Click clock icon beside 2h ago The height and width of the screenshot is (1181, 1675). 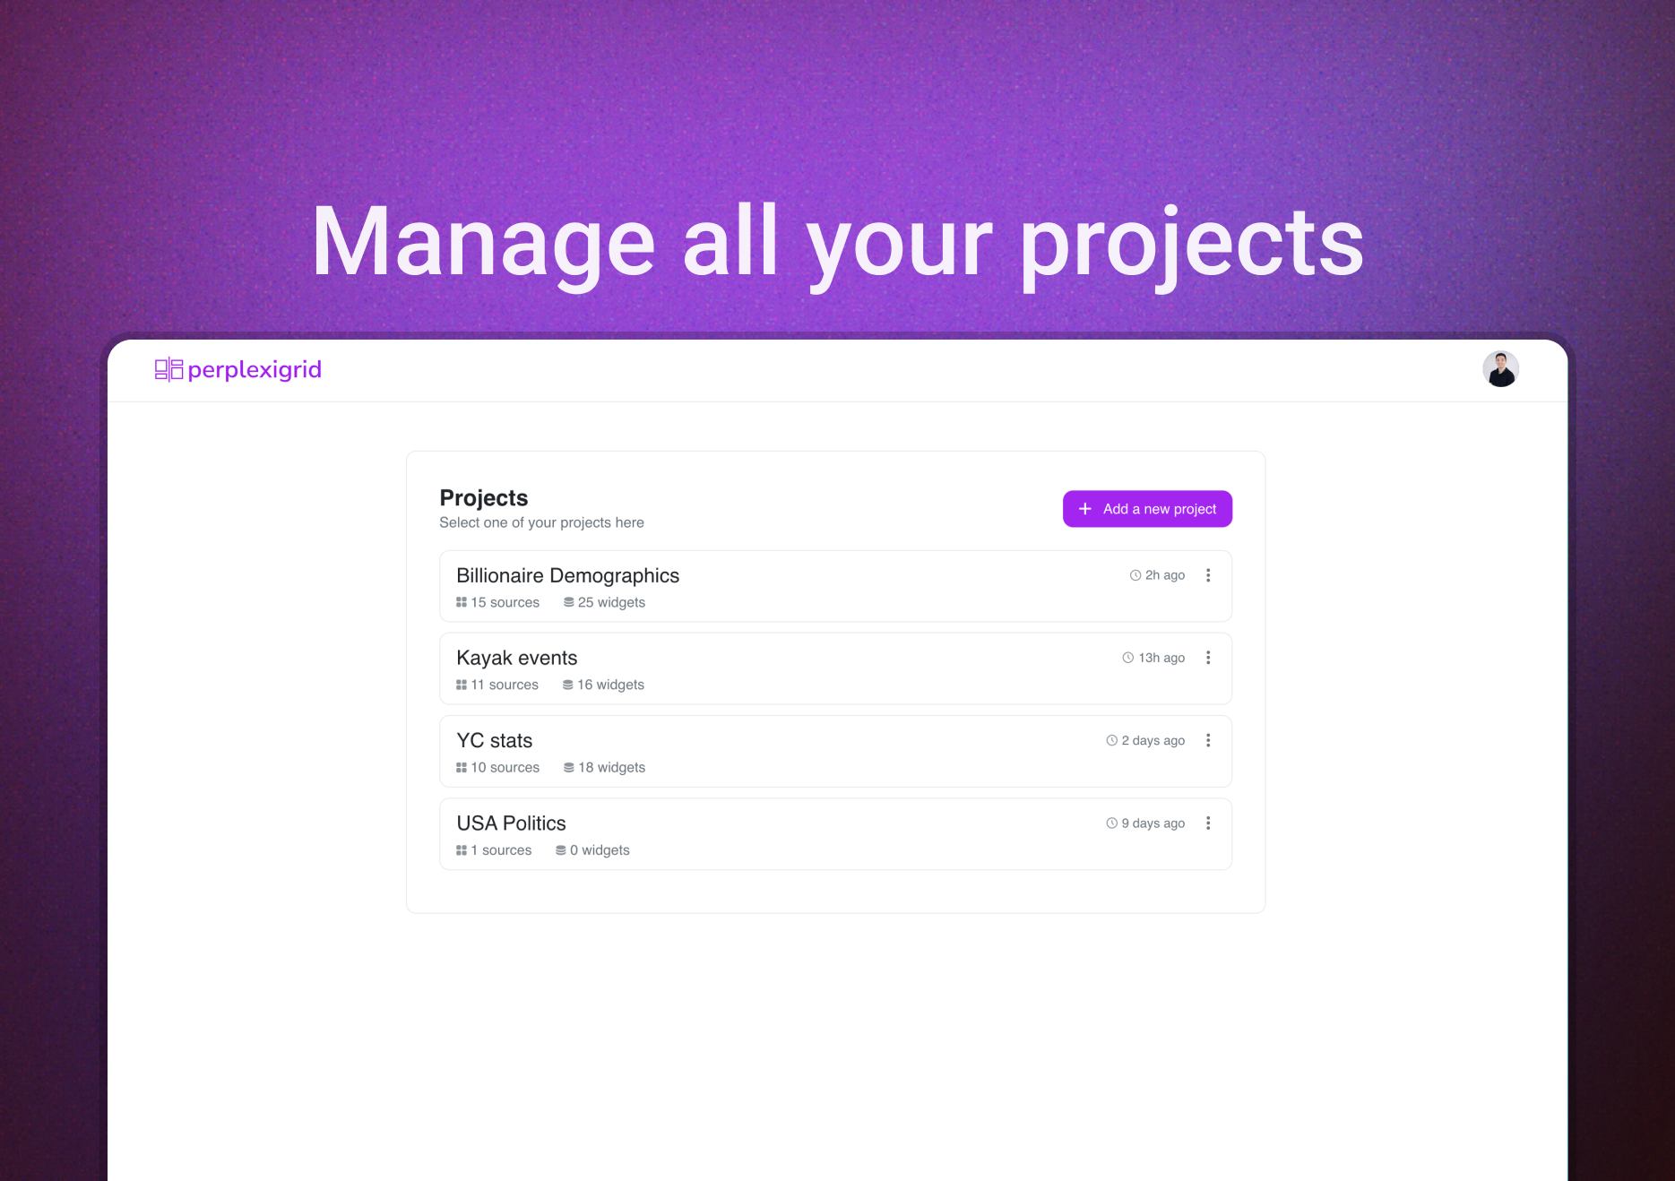(x=1135, y=575)
